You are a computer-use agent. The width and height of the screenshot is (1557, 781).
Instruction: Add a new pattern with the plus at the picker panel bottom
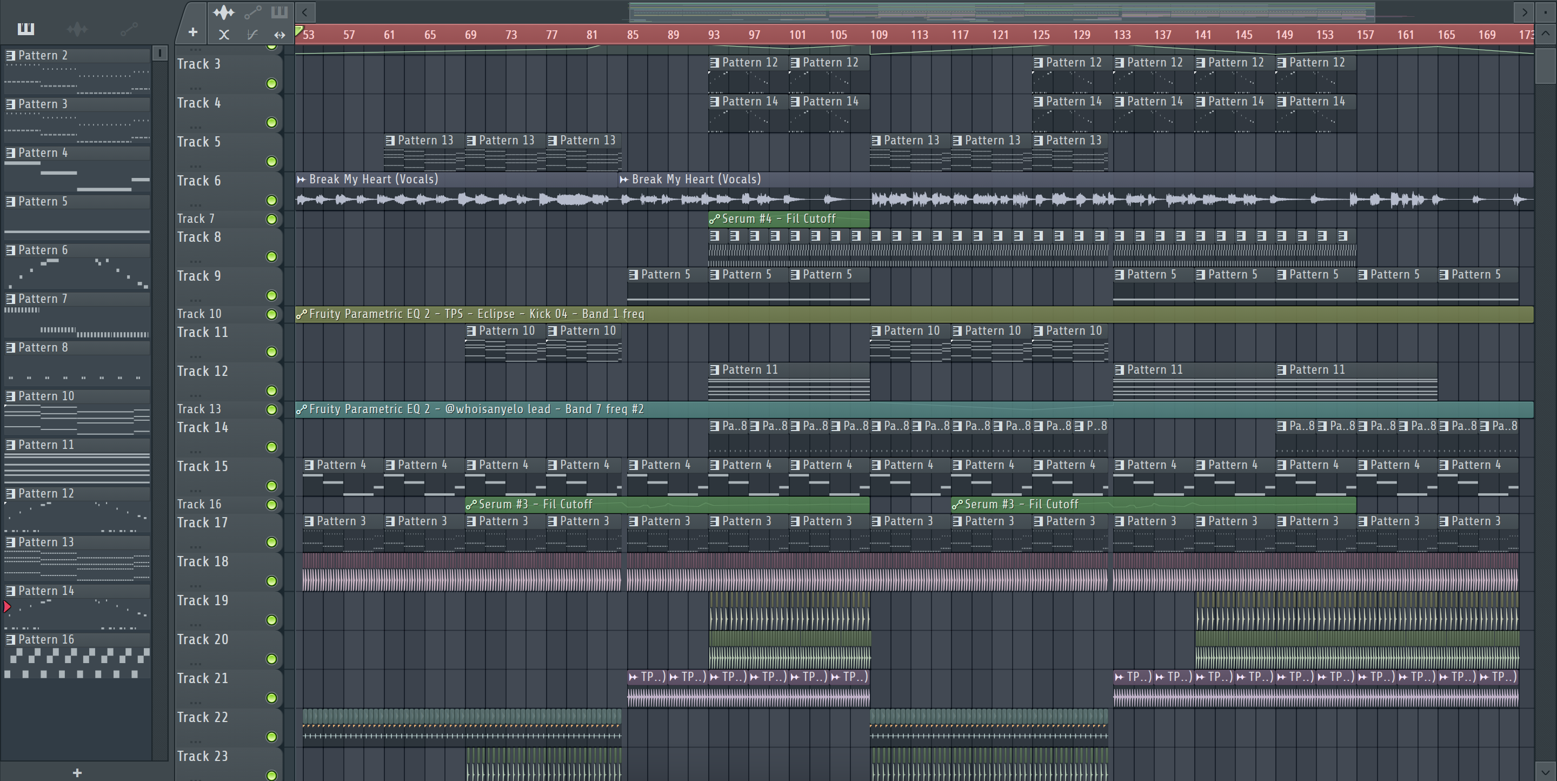(x=77, y=772)
